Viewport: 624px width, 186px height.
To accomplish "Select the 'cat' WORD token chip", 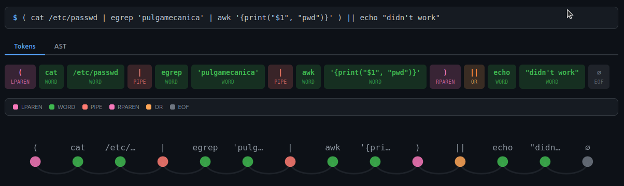I will pos(51,76).
